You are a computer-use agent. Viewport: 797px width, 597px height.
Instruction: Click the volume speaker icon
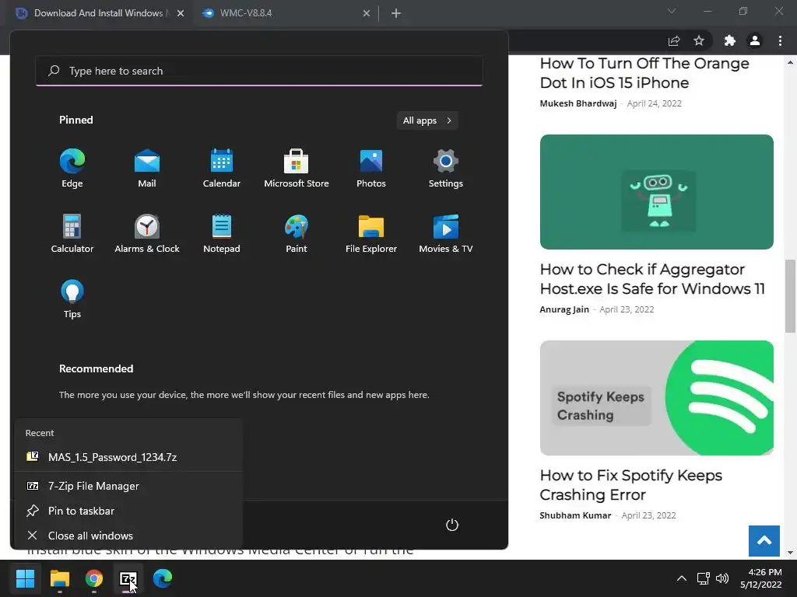click(722, 578)
